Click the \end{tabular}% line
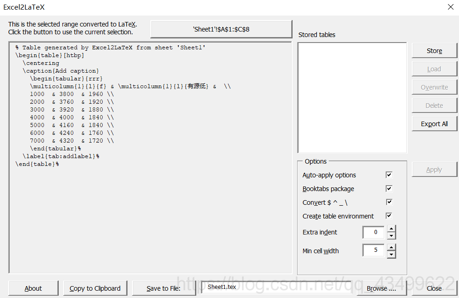The height and width of the screenshot is (298, 459). 55,149
